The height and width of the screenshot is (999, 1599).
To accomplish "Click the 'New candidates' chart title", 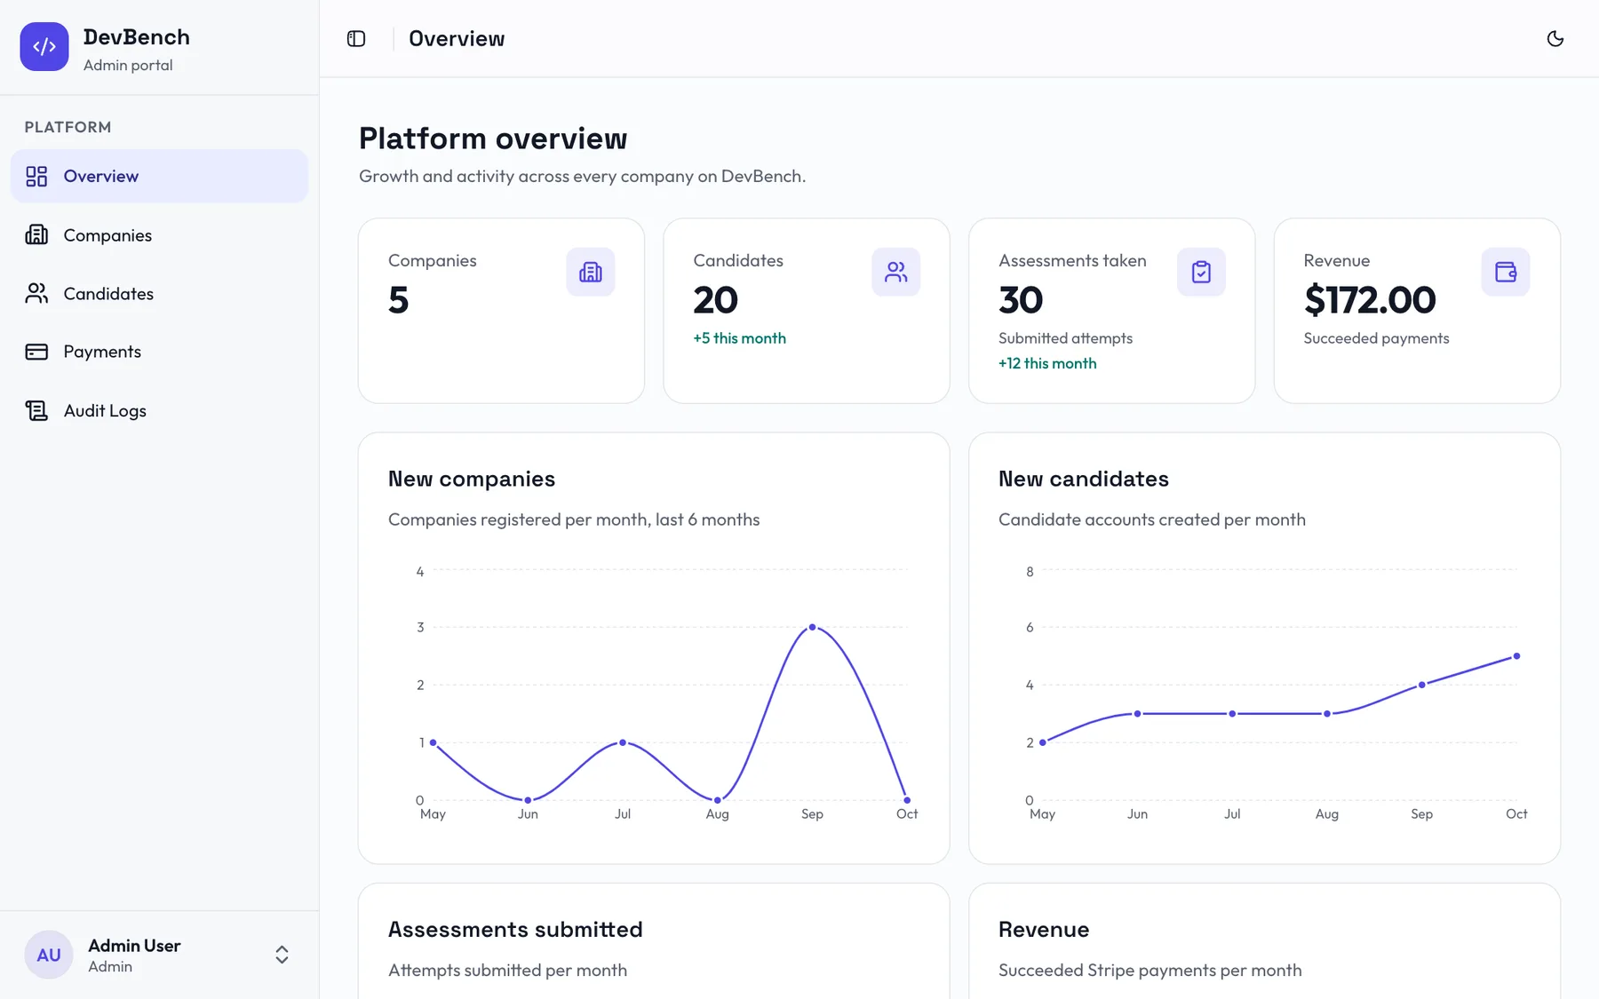I will tap(1084, 479).
